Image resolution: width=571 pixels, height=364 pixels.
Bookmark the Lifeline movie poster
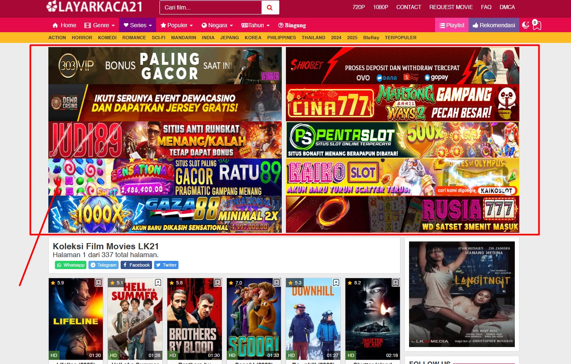click(98, 283)
